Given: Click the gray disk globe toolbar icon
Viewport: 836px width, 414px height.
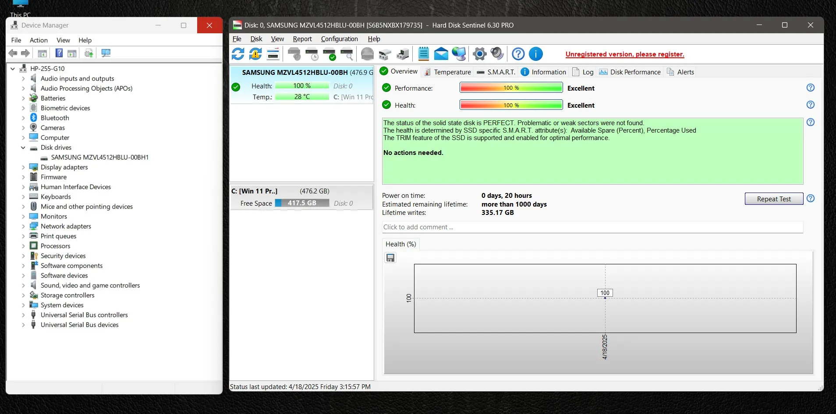Looking at the screenshot, I should pyautogui.click(x=367, y=54).
